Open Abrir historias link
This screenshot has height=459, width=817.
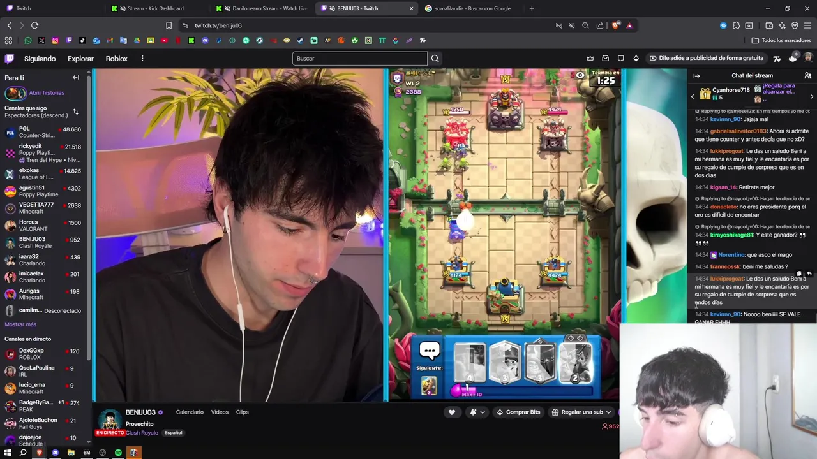[47, 93]
